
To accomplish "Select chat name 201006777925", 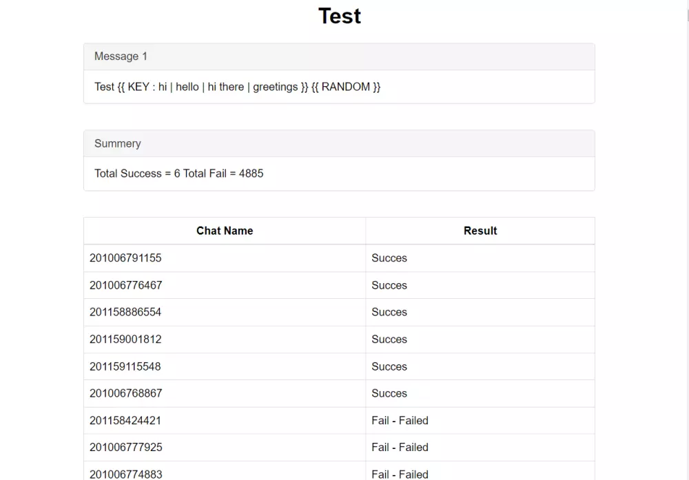I will pyautogui.click(x=125, y=448).
